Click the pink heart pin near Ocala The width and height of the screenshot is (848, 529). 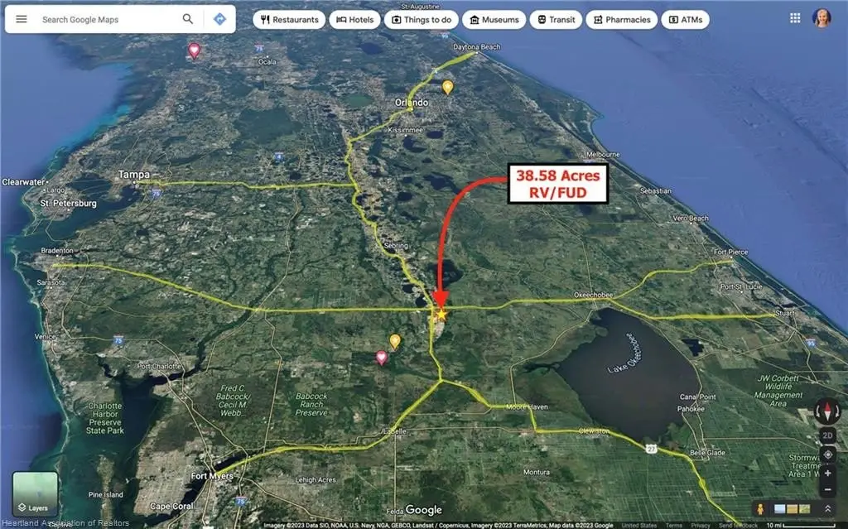(194, 50)
